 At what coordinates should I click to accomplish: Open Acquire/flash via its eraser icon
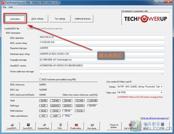pos(44,125)
